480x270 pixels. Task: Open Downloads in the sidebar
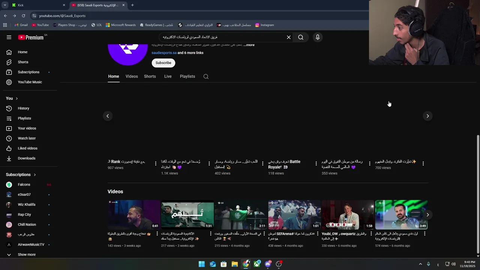pyautogui.click(x=28, y=158)
